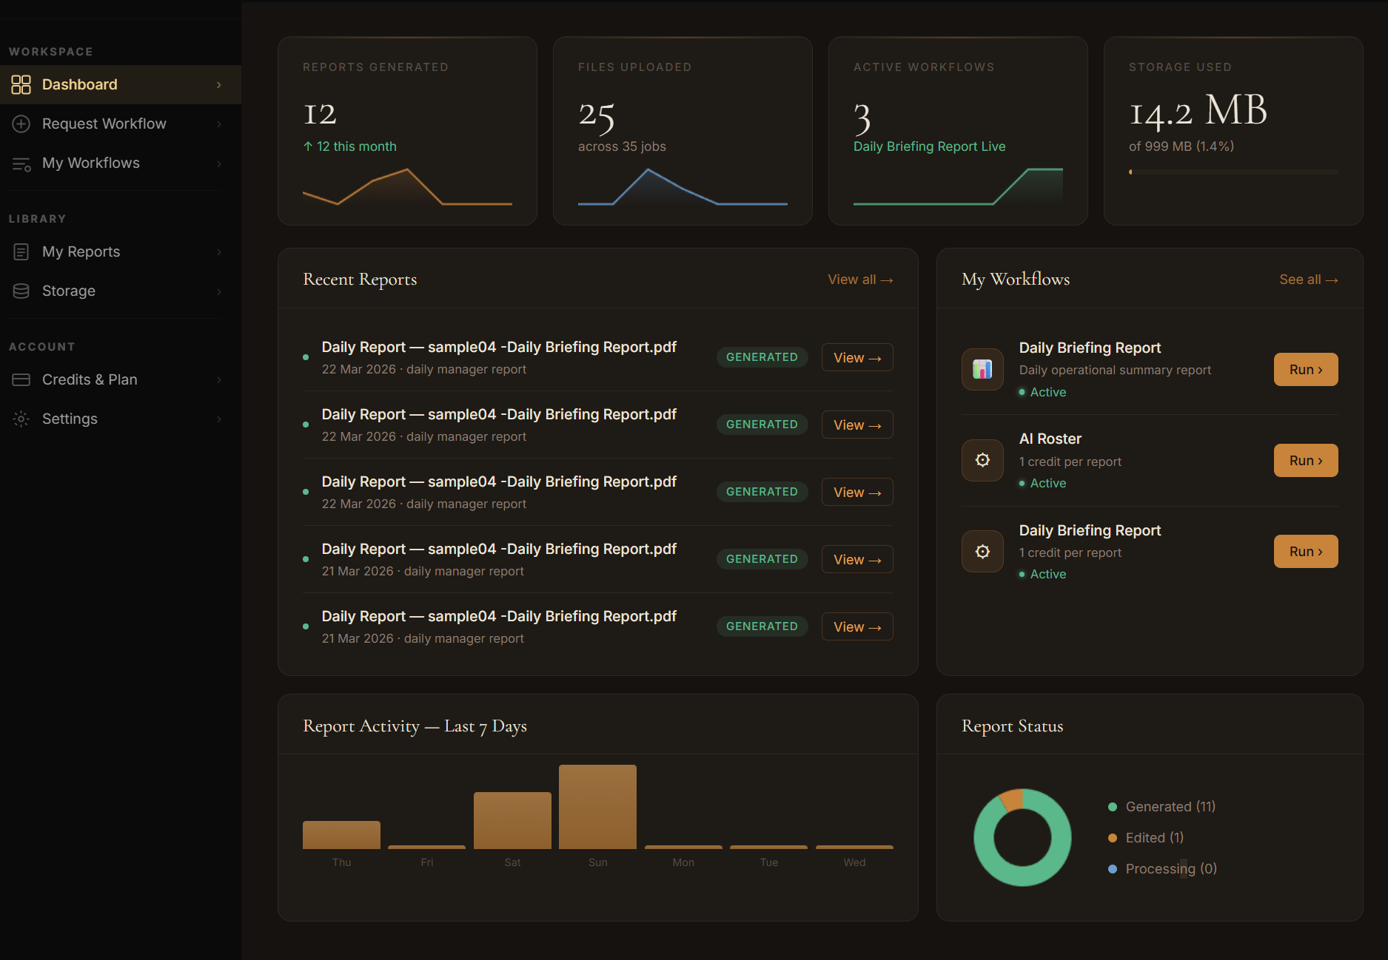Click the Credits & Plan card icon

21,379
